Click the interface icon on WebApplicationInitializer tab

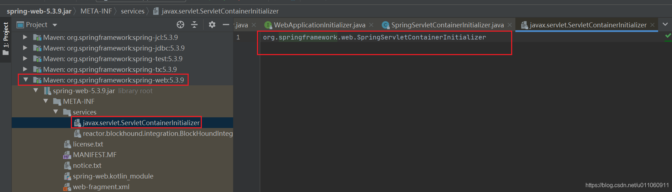pos(268,25)
